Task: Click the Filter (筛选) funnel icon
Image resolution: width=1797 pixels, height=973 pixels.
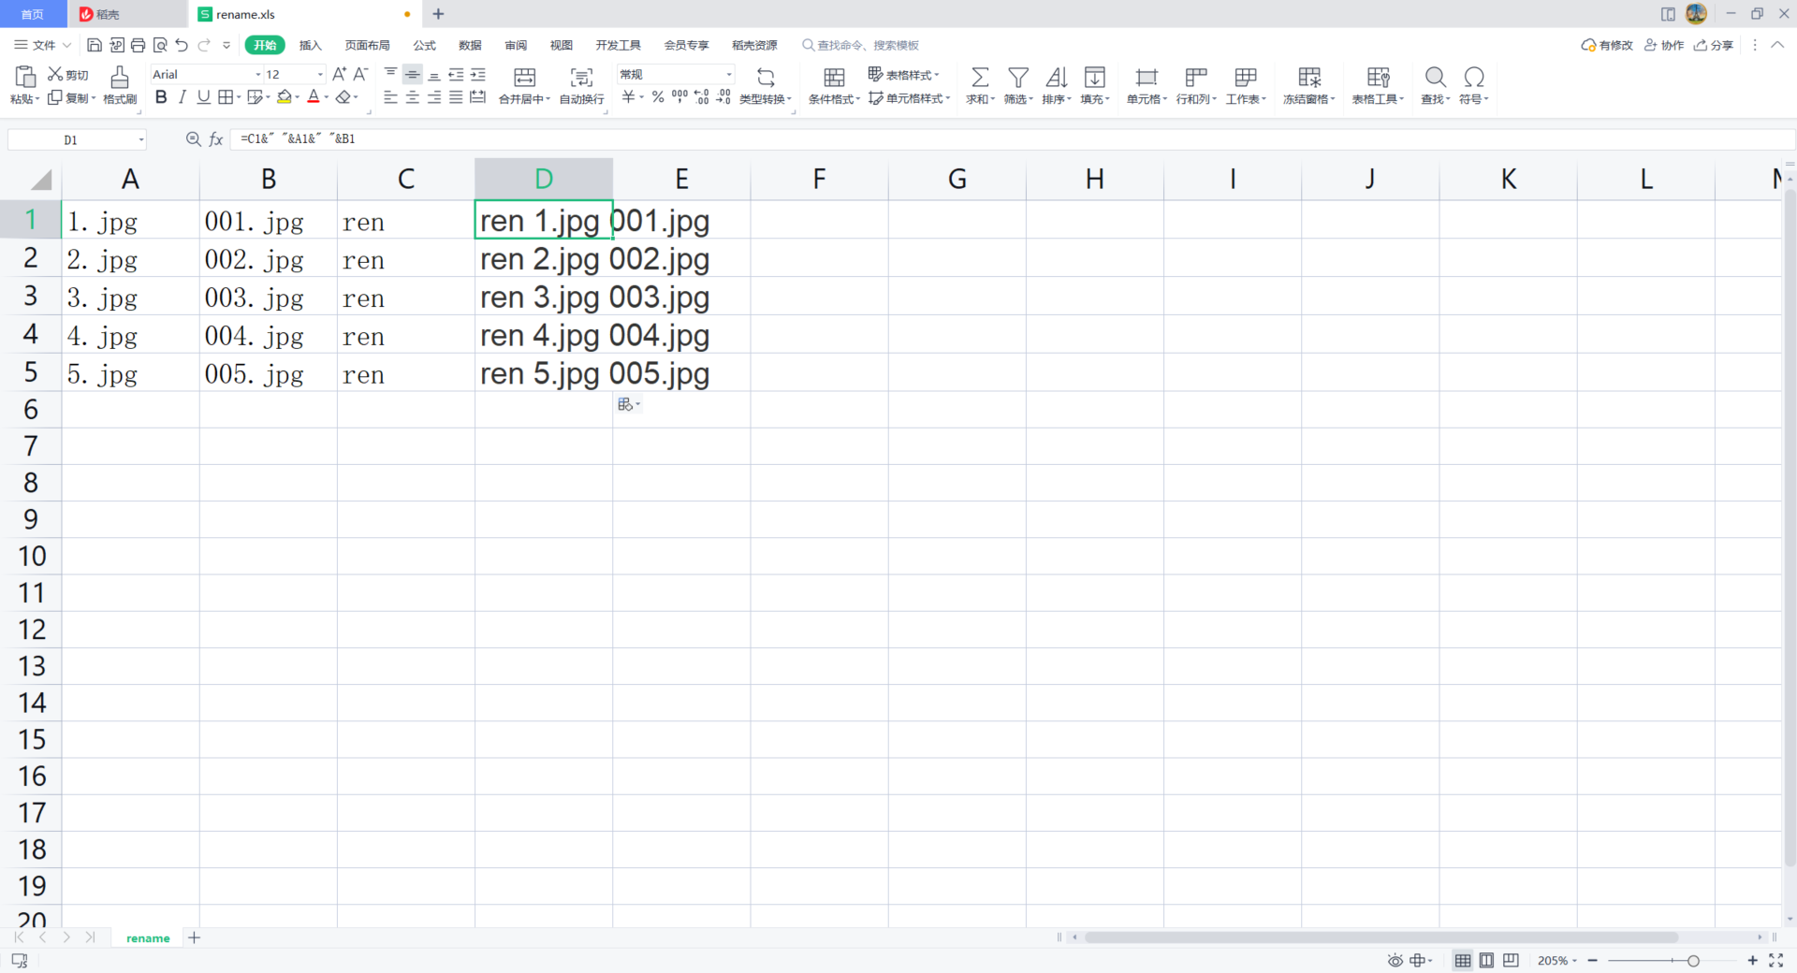Action: point(1018,77)
